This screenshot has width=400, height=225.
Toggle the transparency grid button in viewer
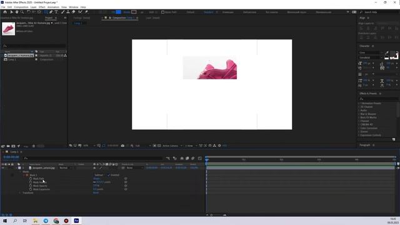coord(159,146)
